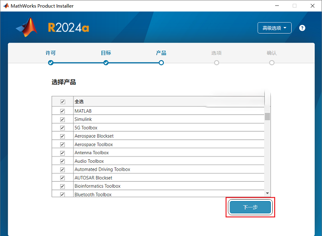Click the 许可 completed step marker
This screenshot has width=322, height=236.
pos(51,63)
